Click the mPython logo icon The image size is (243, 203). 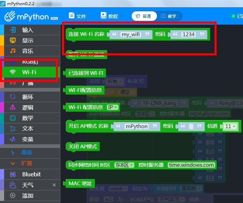(10, 16)
